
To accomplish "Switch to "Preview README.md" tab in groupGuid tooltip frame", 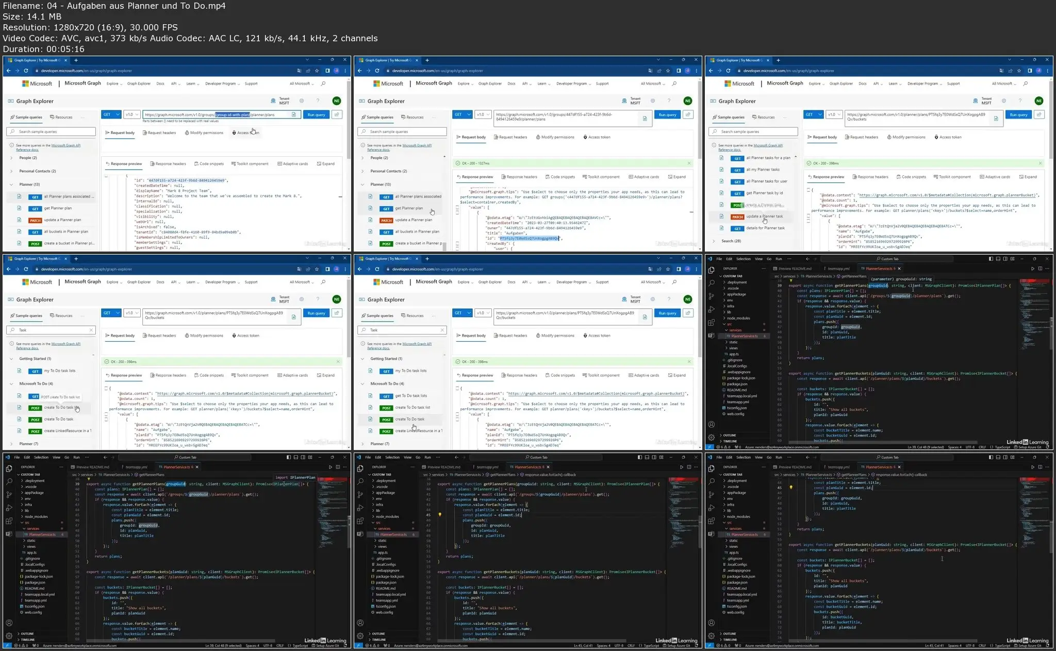I will [792, 269].
